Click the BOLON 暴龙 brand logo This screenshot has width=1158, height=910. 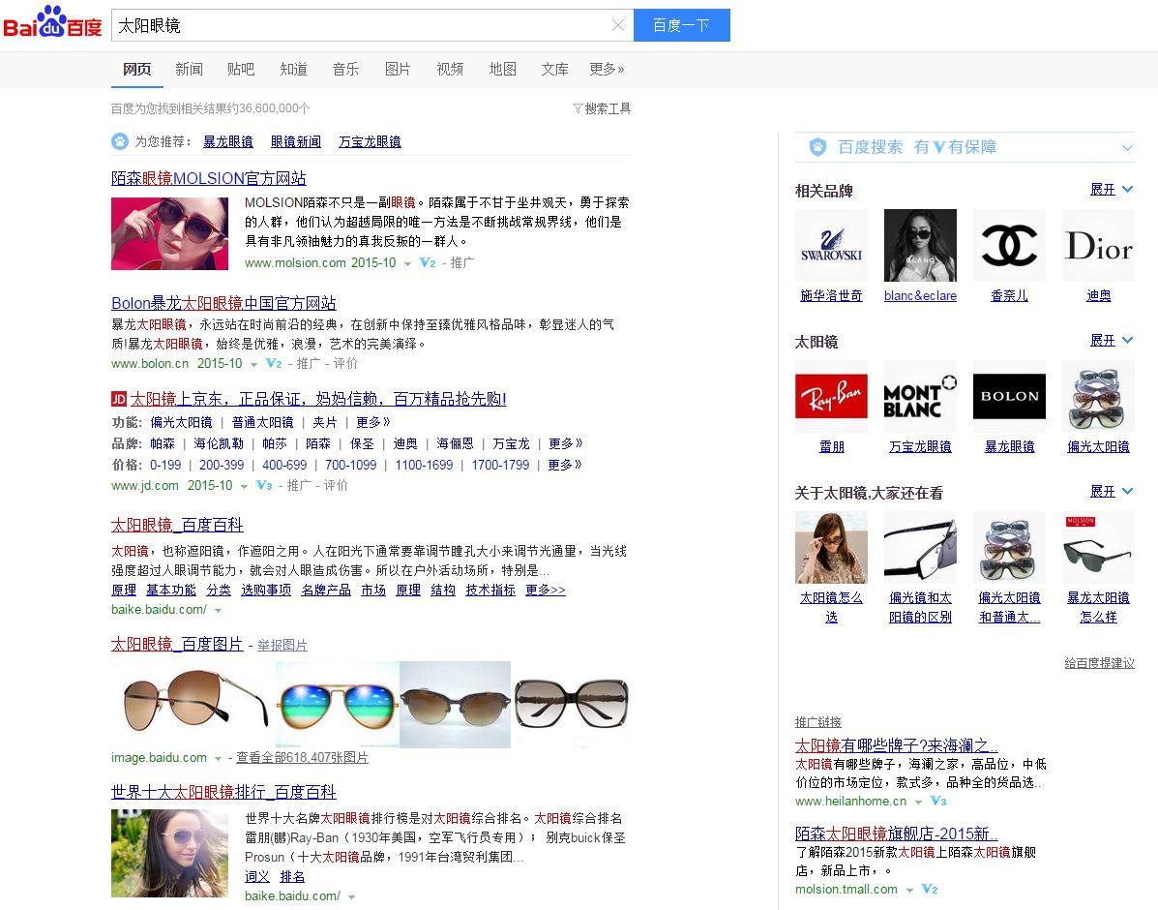tap(1009, 396)
